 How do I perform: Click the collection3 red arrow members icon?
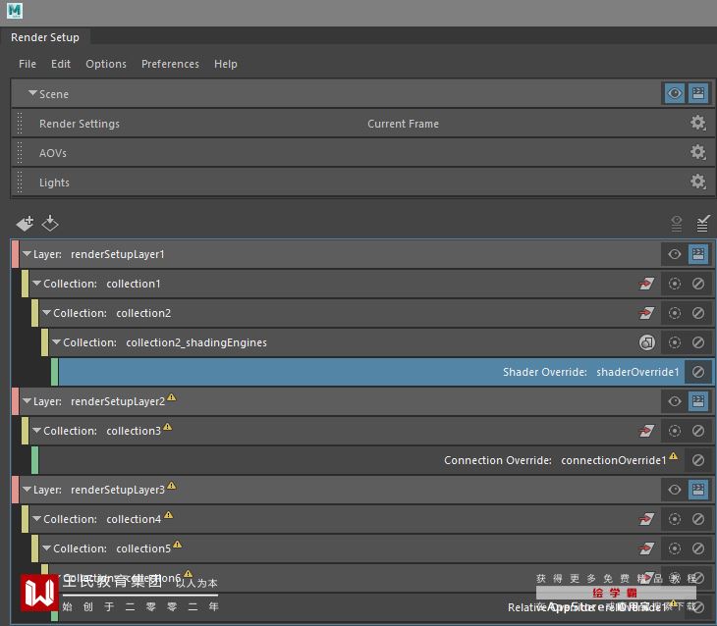tap(646, 431)
